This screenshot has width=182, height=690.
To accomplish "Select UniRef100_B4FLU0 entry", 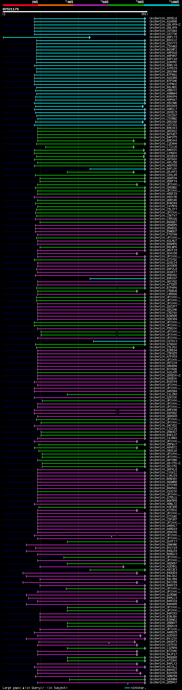I will coord(163,169).
